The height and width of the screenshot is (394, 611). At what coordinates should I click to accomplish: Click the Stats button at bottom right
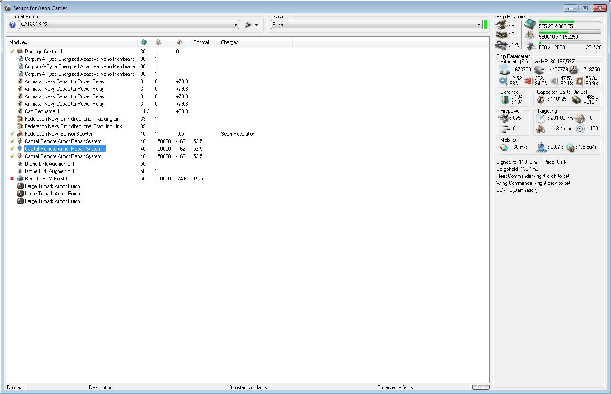(x=481, y=387)
